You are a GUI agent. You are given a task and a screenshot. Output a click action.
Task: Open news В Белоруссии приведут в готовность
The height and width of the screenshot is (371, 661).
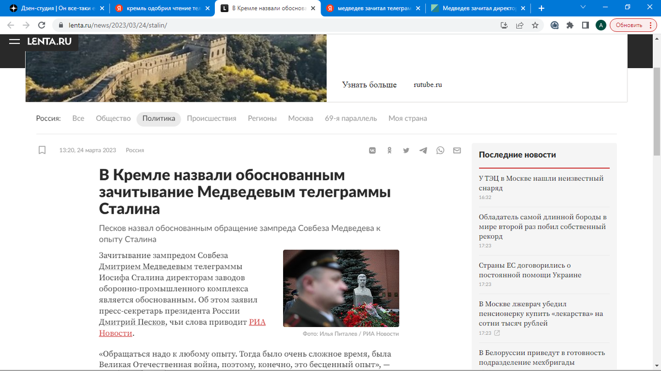click(x=542, y=357)
